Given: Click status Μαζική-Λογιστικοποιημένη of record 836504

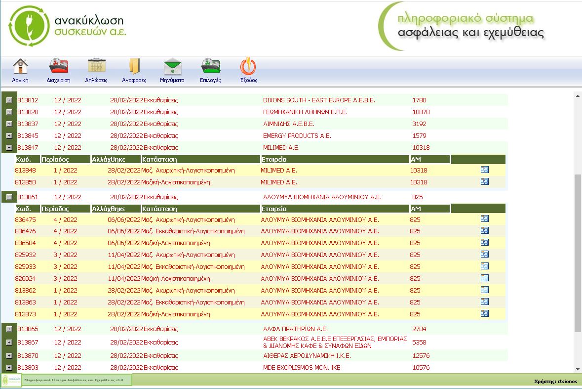Looking at the screenshot, I should 176,243.
